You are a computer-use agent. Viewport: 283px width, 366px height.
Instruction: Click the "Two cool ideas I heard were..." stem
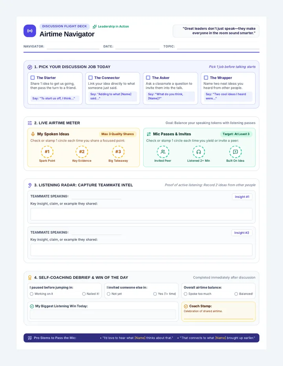pyautogui.click(x=228, y=96)
